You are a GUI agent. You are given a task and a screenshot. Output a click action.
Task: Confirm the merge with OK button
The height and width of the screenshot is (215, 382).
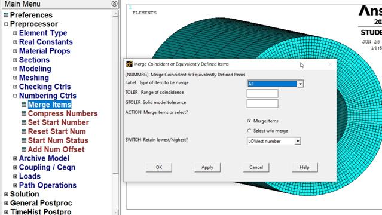[159, 167]
